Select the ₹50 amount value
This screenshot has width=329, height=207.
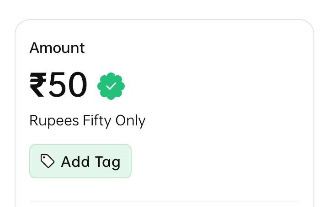click(x=58, y=86)
